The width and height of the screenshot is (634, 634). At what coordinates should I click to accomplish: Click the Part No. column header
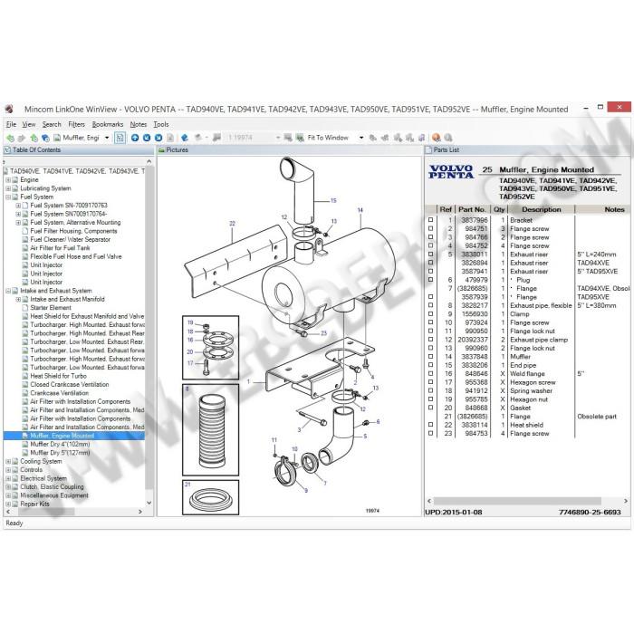coord(472,209)
